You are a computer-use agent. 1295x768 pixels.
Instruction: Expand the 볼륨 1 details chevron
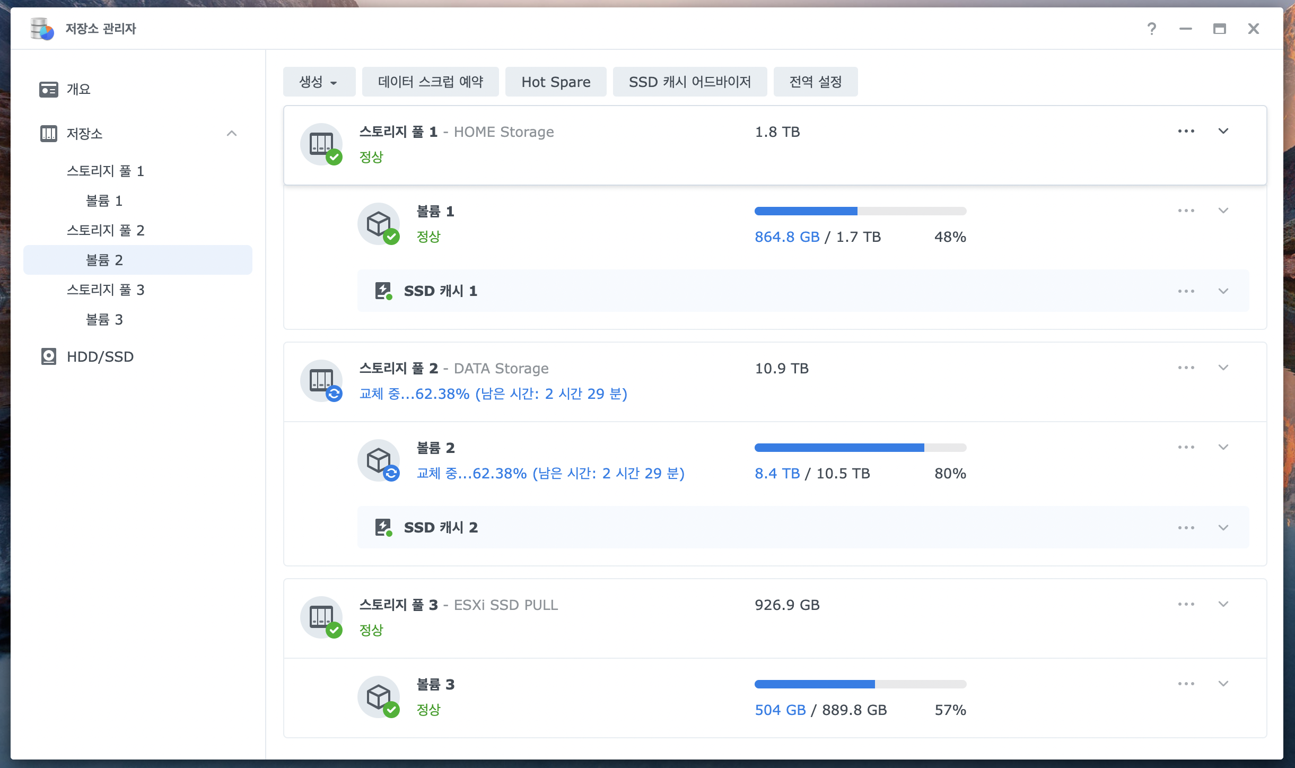1223,211
